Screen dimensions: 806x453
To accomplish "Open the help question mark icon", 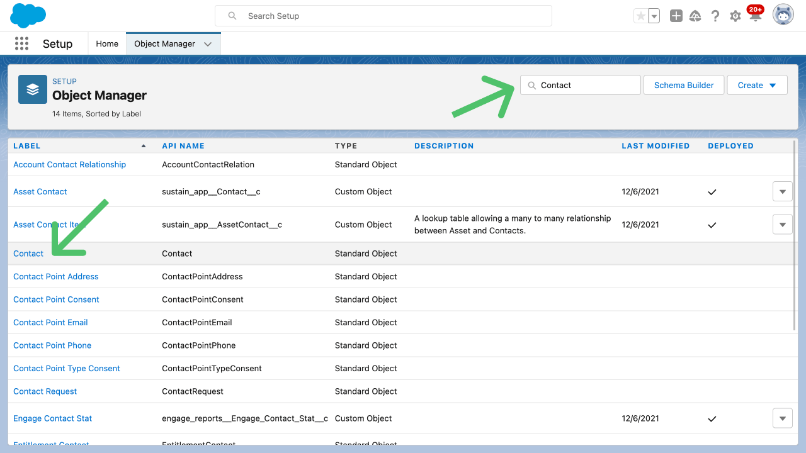I will pos(715,16).
